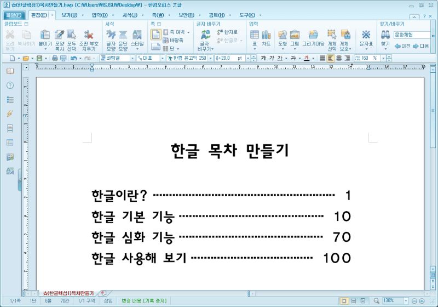Image resolution: width=438 pixels, height=307 pixels.
Task: Click the Print icon in toolbar
Action: pos(55,58)
